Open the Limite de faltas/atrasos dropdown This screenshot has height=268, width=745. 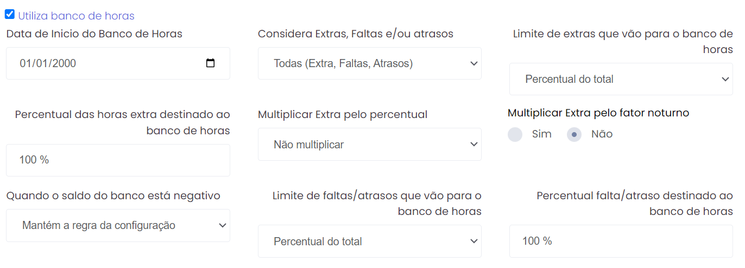click(x=369, y=241)
